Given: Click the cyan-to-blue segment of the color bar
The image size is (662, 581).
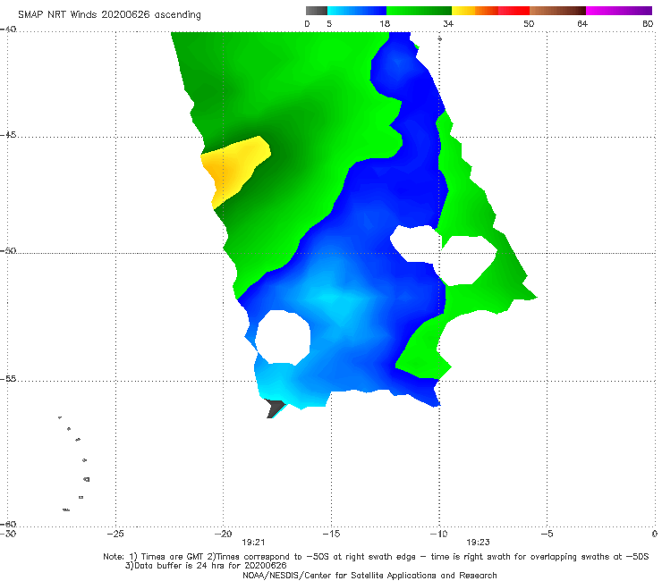Looking at the screenshot, I should pos(357,11).
